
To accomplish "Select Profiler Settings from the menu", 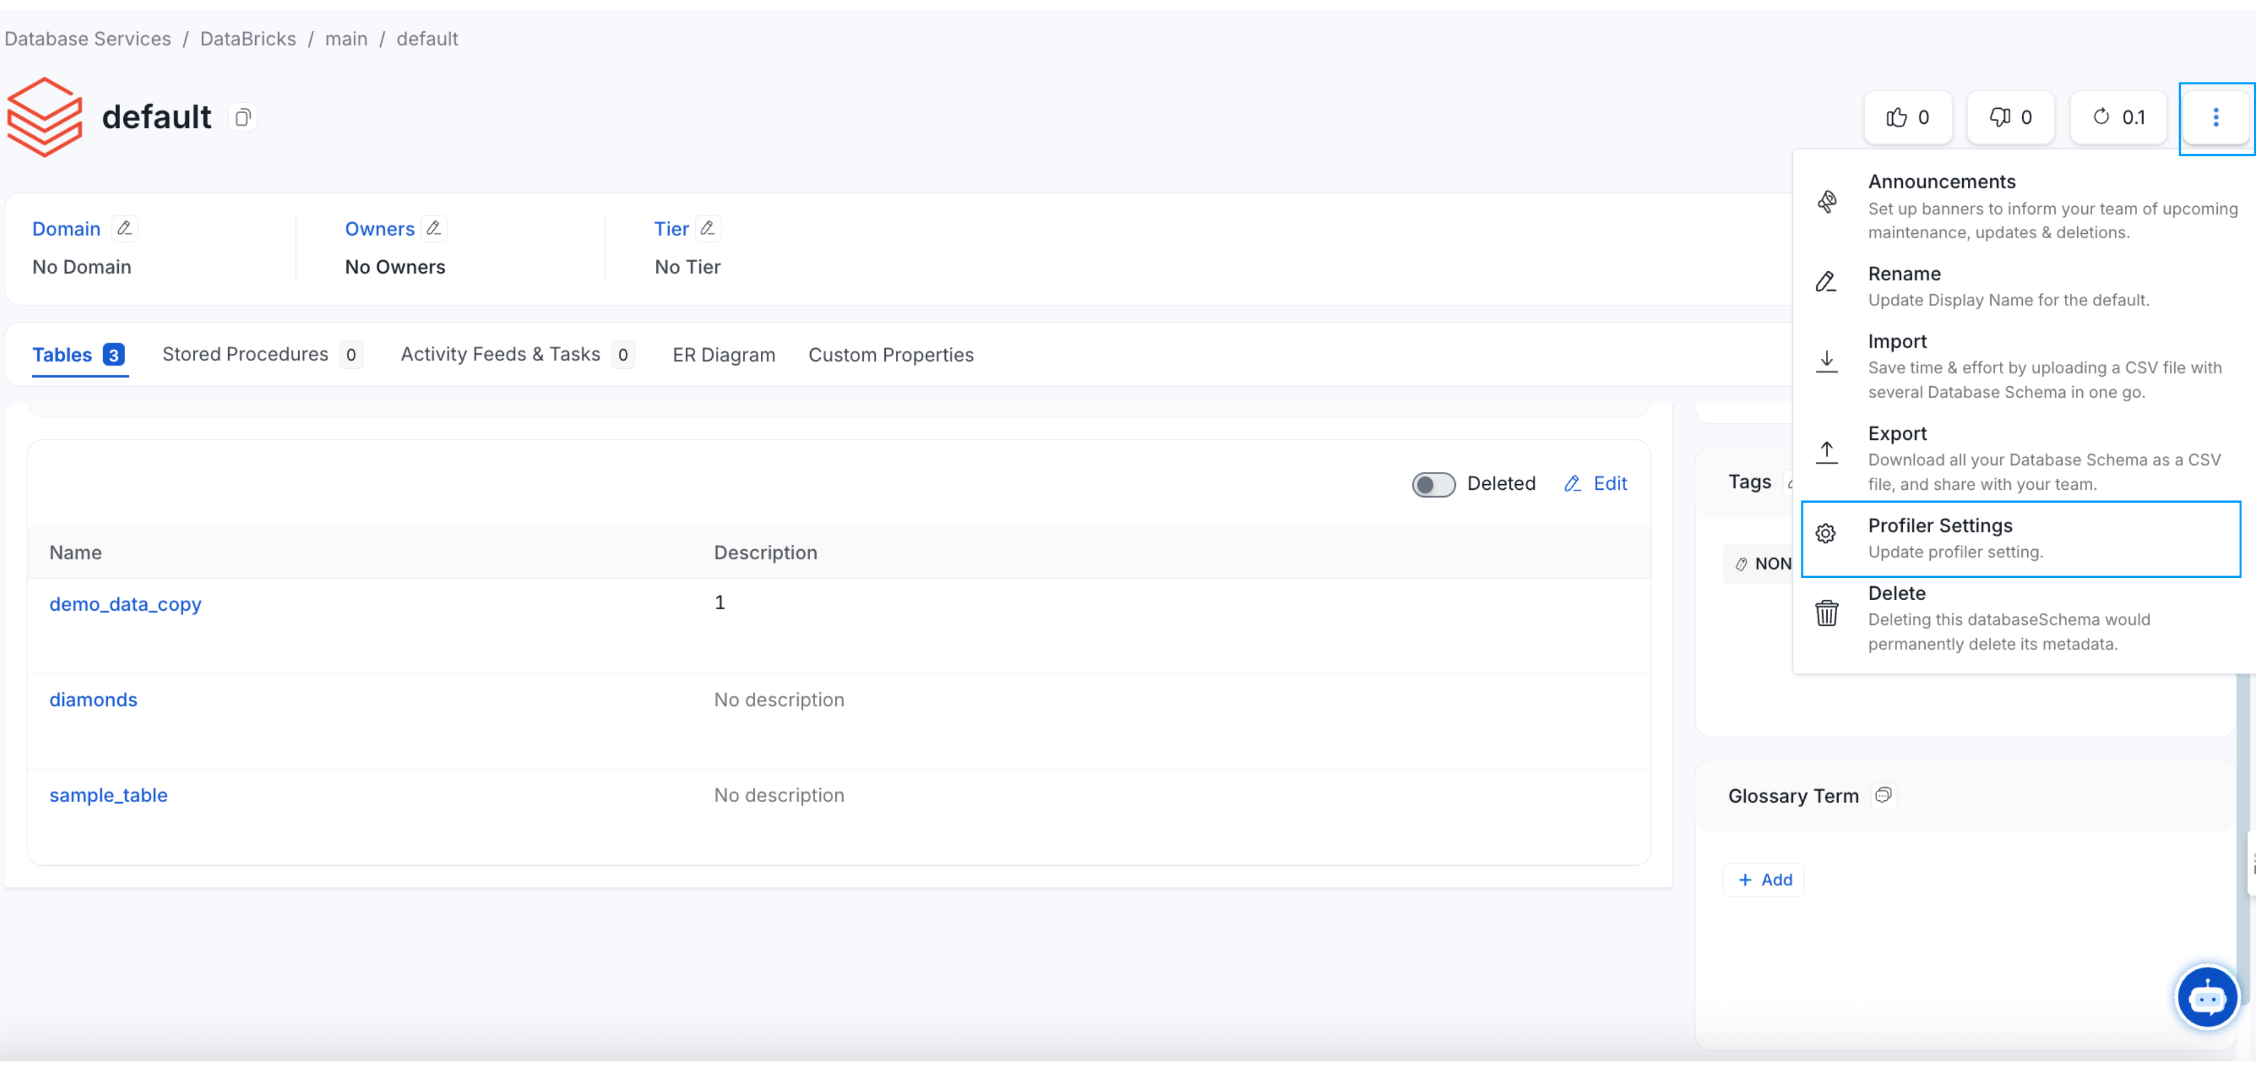I will (x=2019, y=539).
